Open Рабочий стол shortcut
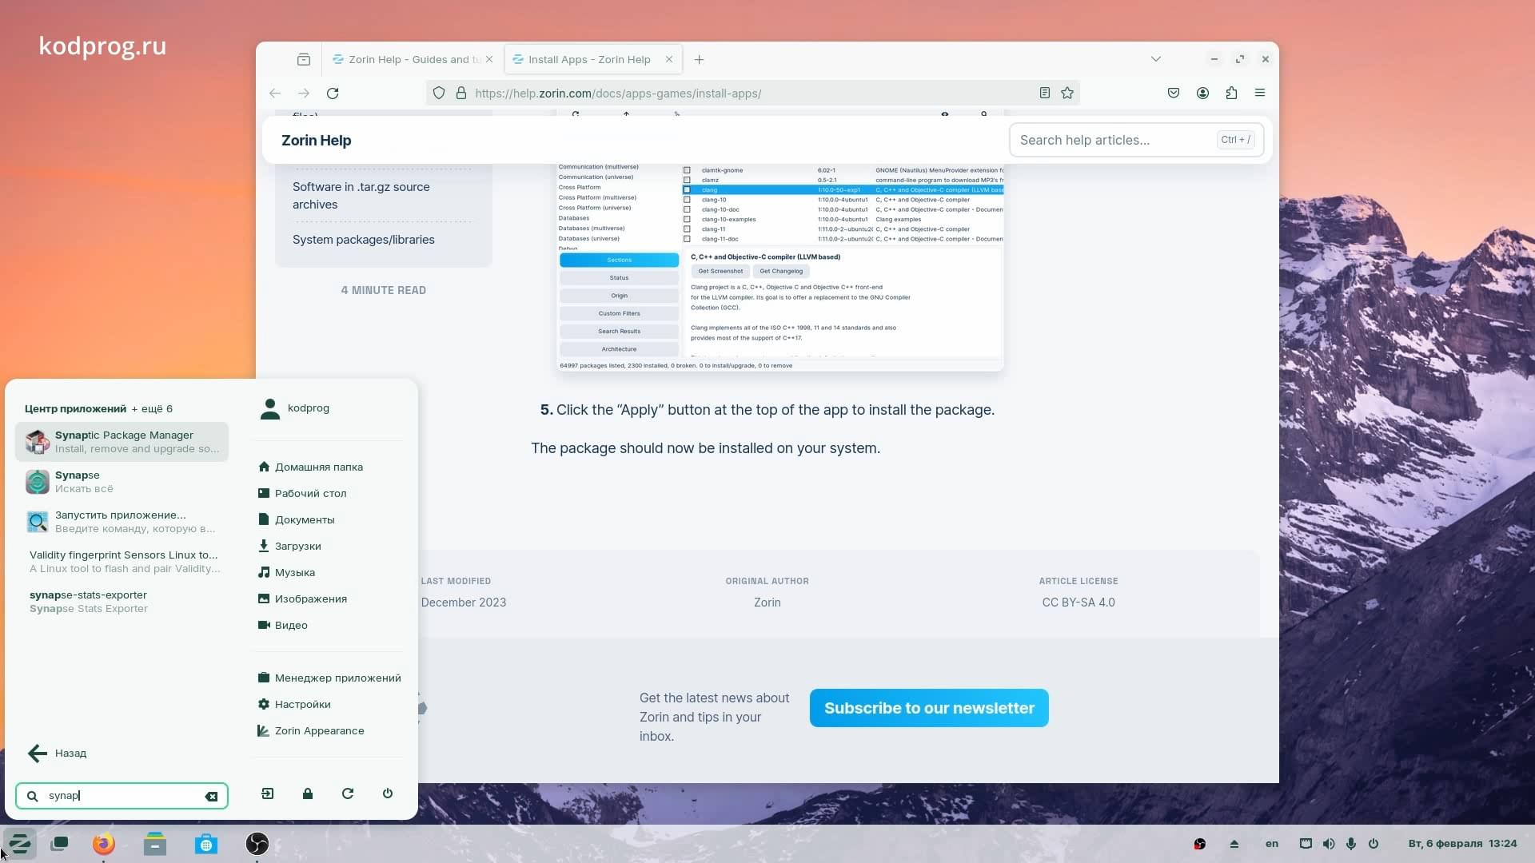This screenshot has width=1535, height=863. 302,493
